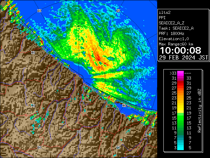Select the teal 7–9 dBZ legend band
Image resolution: width=210 pixels, height=158 pixels.
(180, 138)
